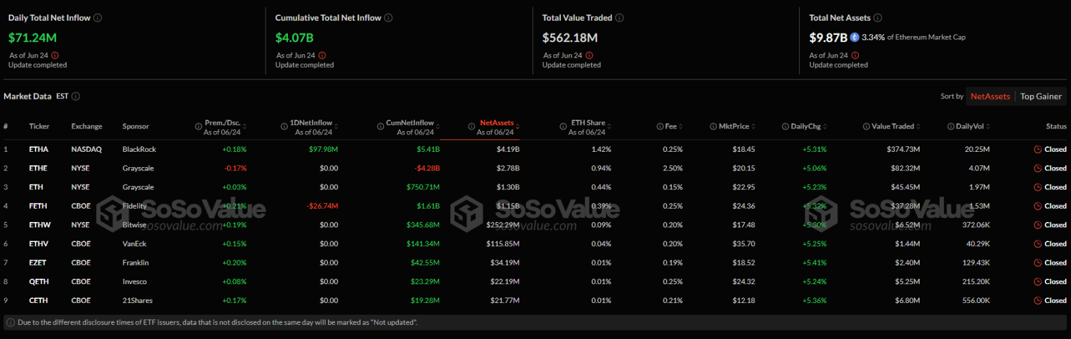
Task: Open the ETHA ticker row link
Action: (x=39, y=150)
